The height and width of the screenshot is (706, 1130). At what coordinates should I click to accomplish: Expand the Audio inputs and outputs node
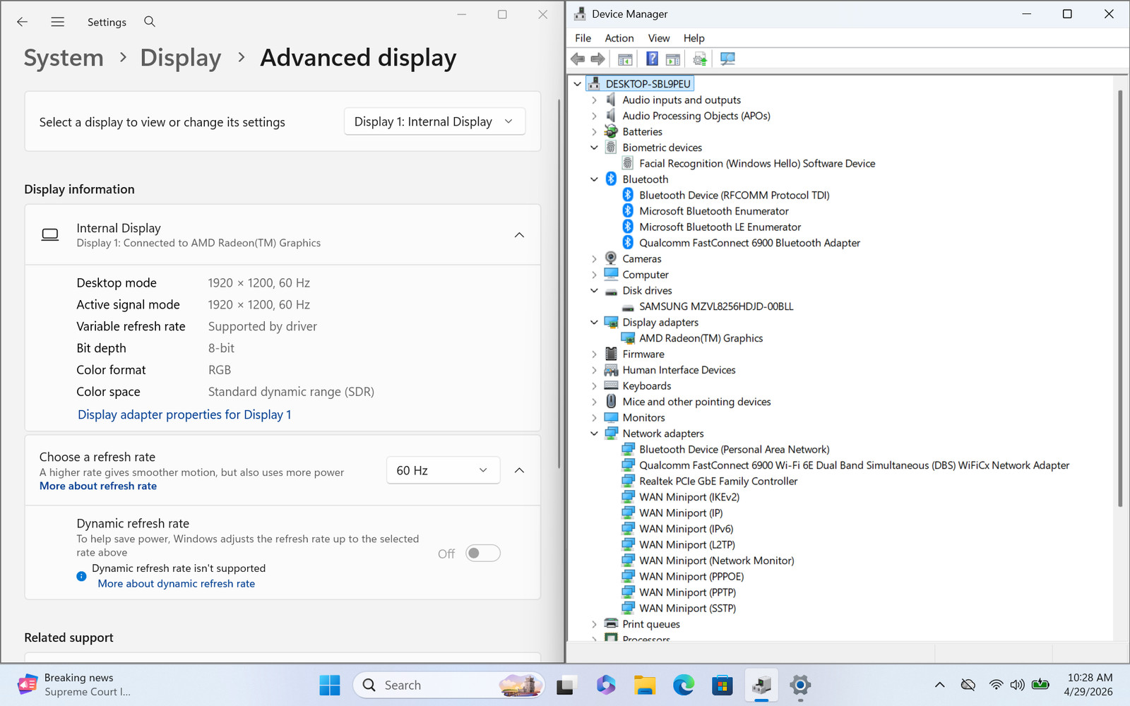click(595, 100)
